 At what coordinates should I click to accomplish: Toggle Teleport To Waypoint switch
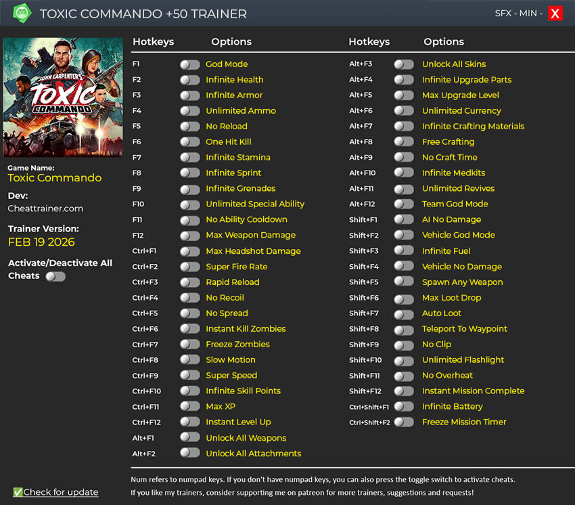(403, 329)
